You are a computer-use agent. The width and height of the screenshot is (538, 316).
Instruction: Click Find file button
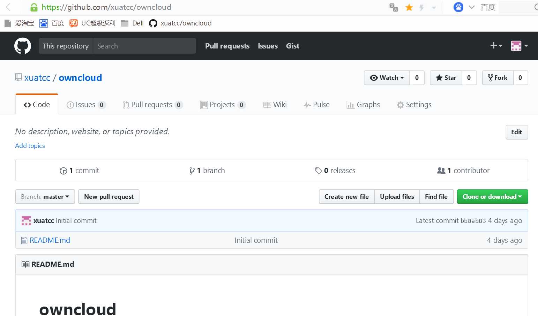click(x=436, y=197)
